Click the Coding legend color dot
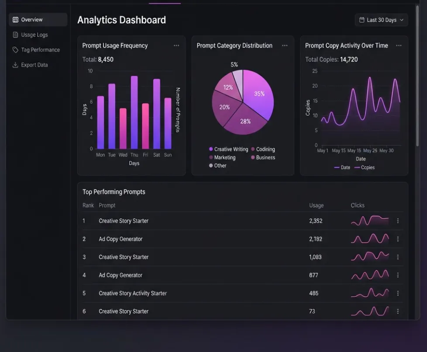This screenshot has width=427, height=352. point(253,149)
